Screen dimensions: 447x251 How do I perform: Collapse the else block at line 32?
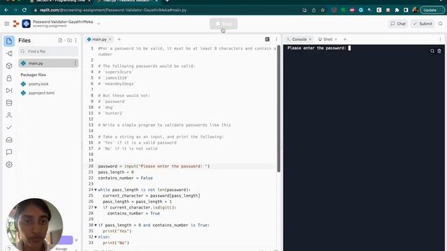point(96,237)
